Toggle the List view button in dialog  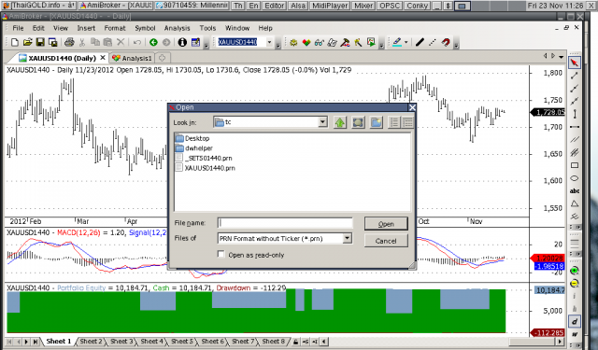(394, 122)
